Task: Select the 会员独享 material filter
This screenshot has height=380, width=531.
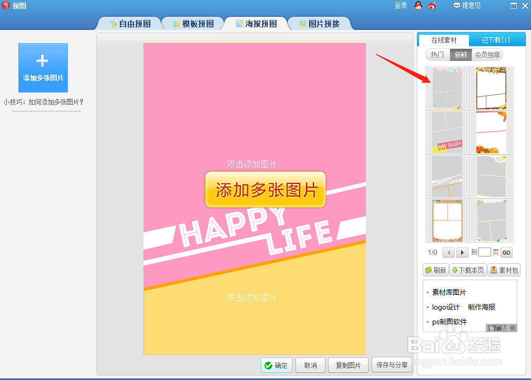Action: tap(488, 55)
